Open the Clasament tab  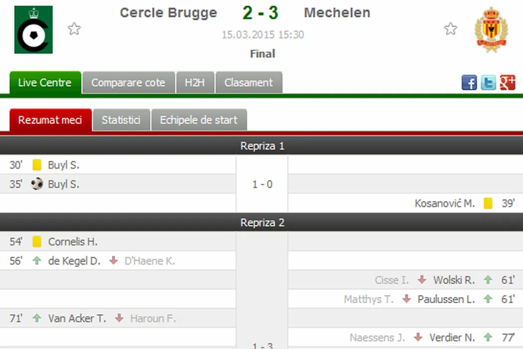(x=249, y=83)
